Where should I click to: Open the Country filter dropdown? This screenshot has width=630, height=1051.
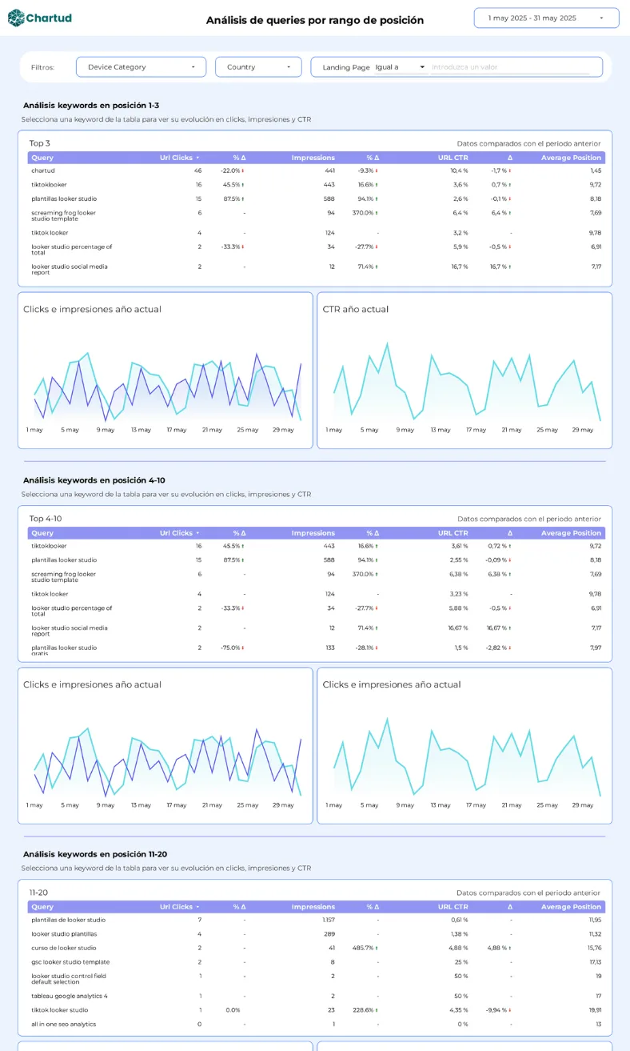pos(258,67)
